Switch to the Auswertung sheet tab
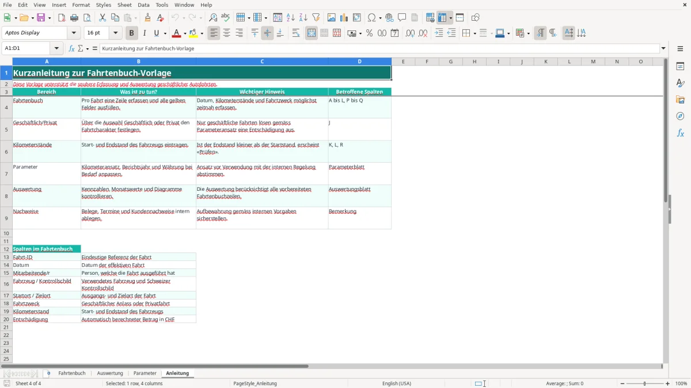This screenshot has width=691, height=388. pyautogui.click(x=110, y=374)
